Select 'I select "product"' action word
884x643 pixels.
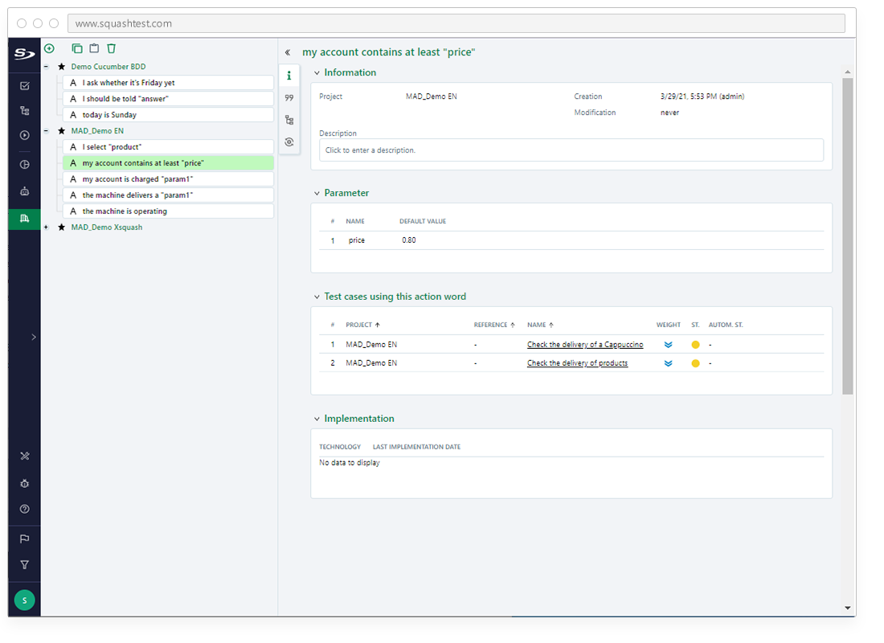168,147
